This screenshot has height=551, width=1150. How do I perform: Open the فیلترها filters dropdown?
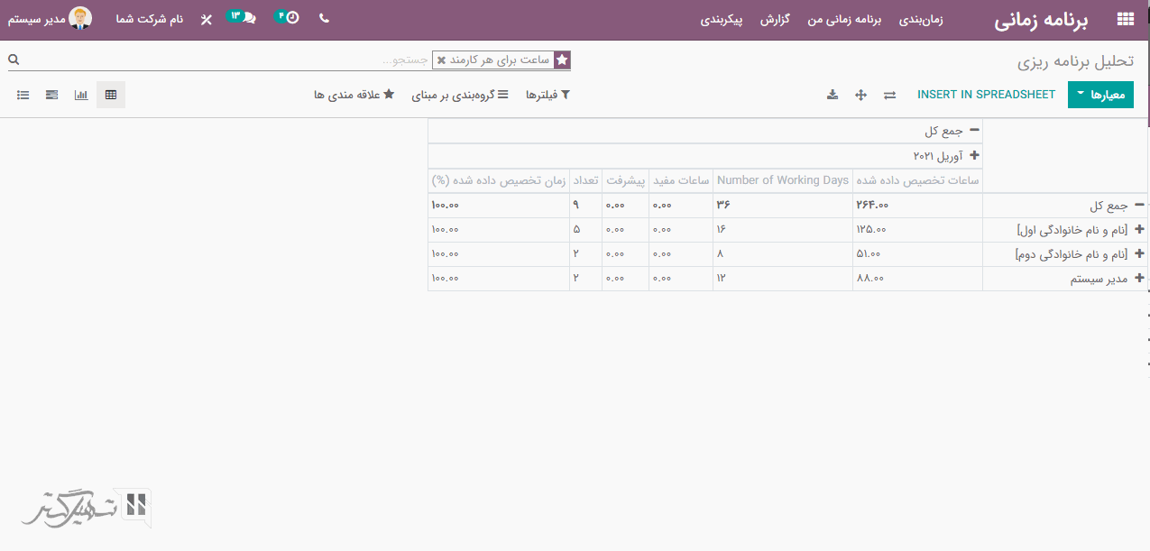[547, 95]
